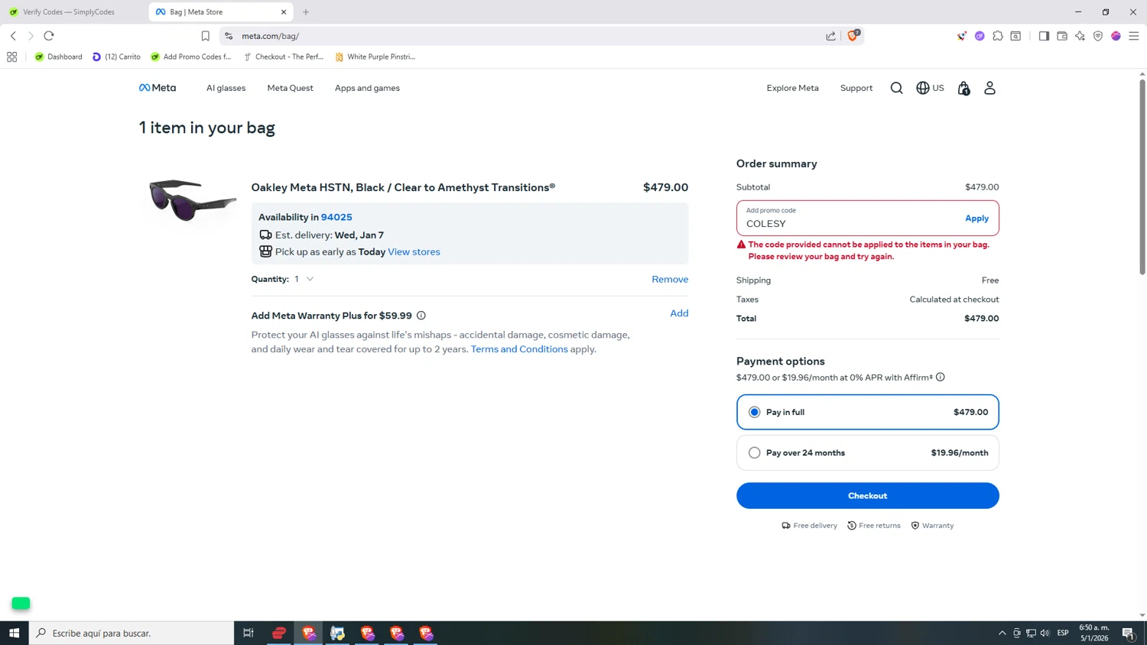
Task: Open a new browser tab
Action: click(x=306, y=12)
